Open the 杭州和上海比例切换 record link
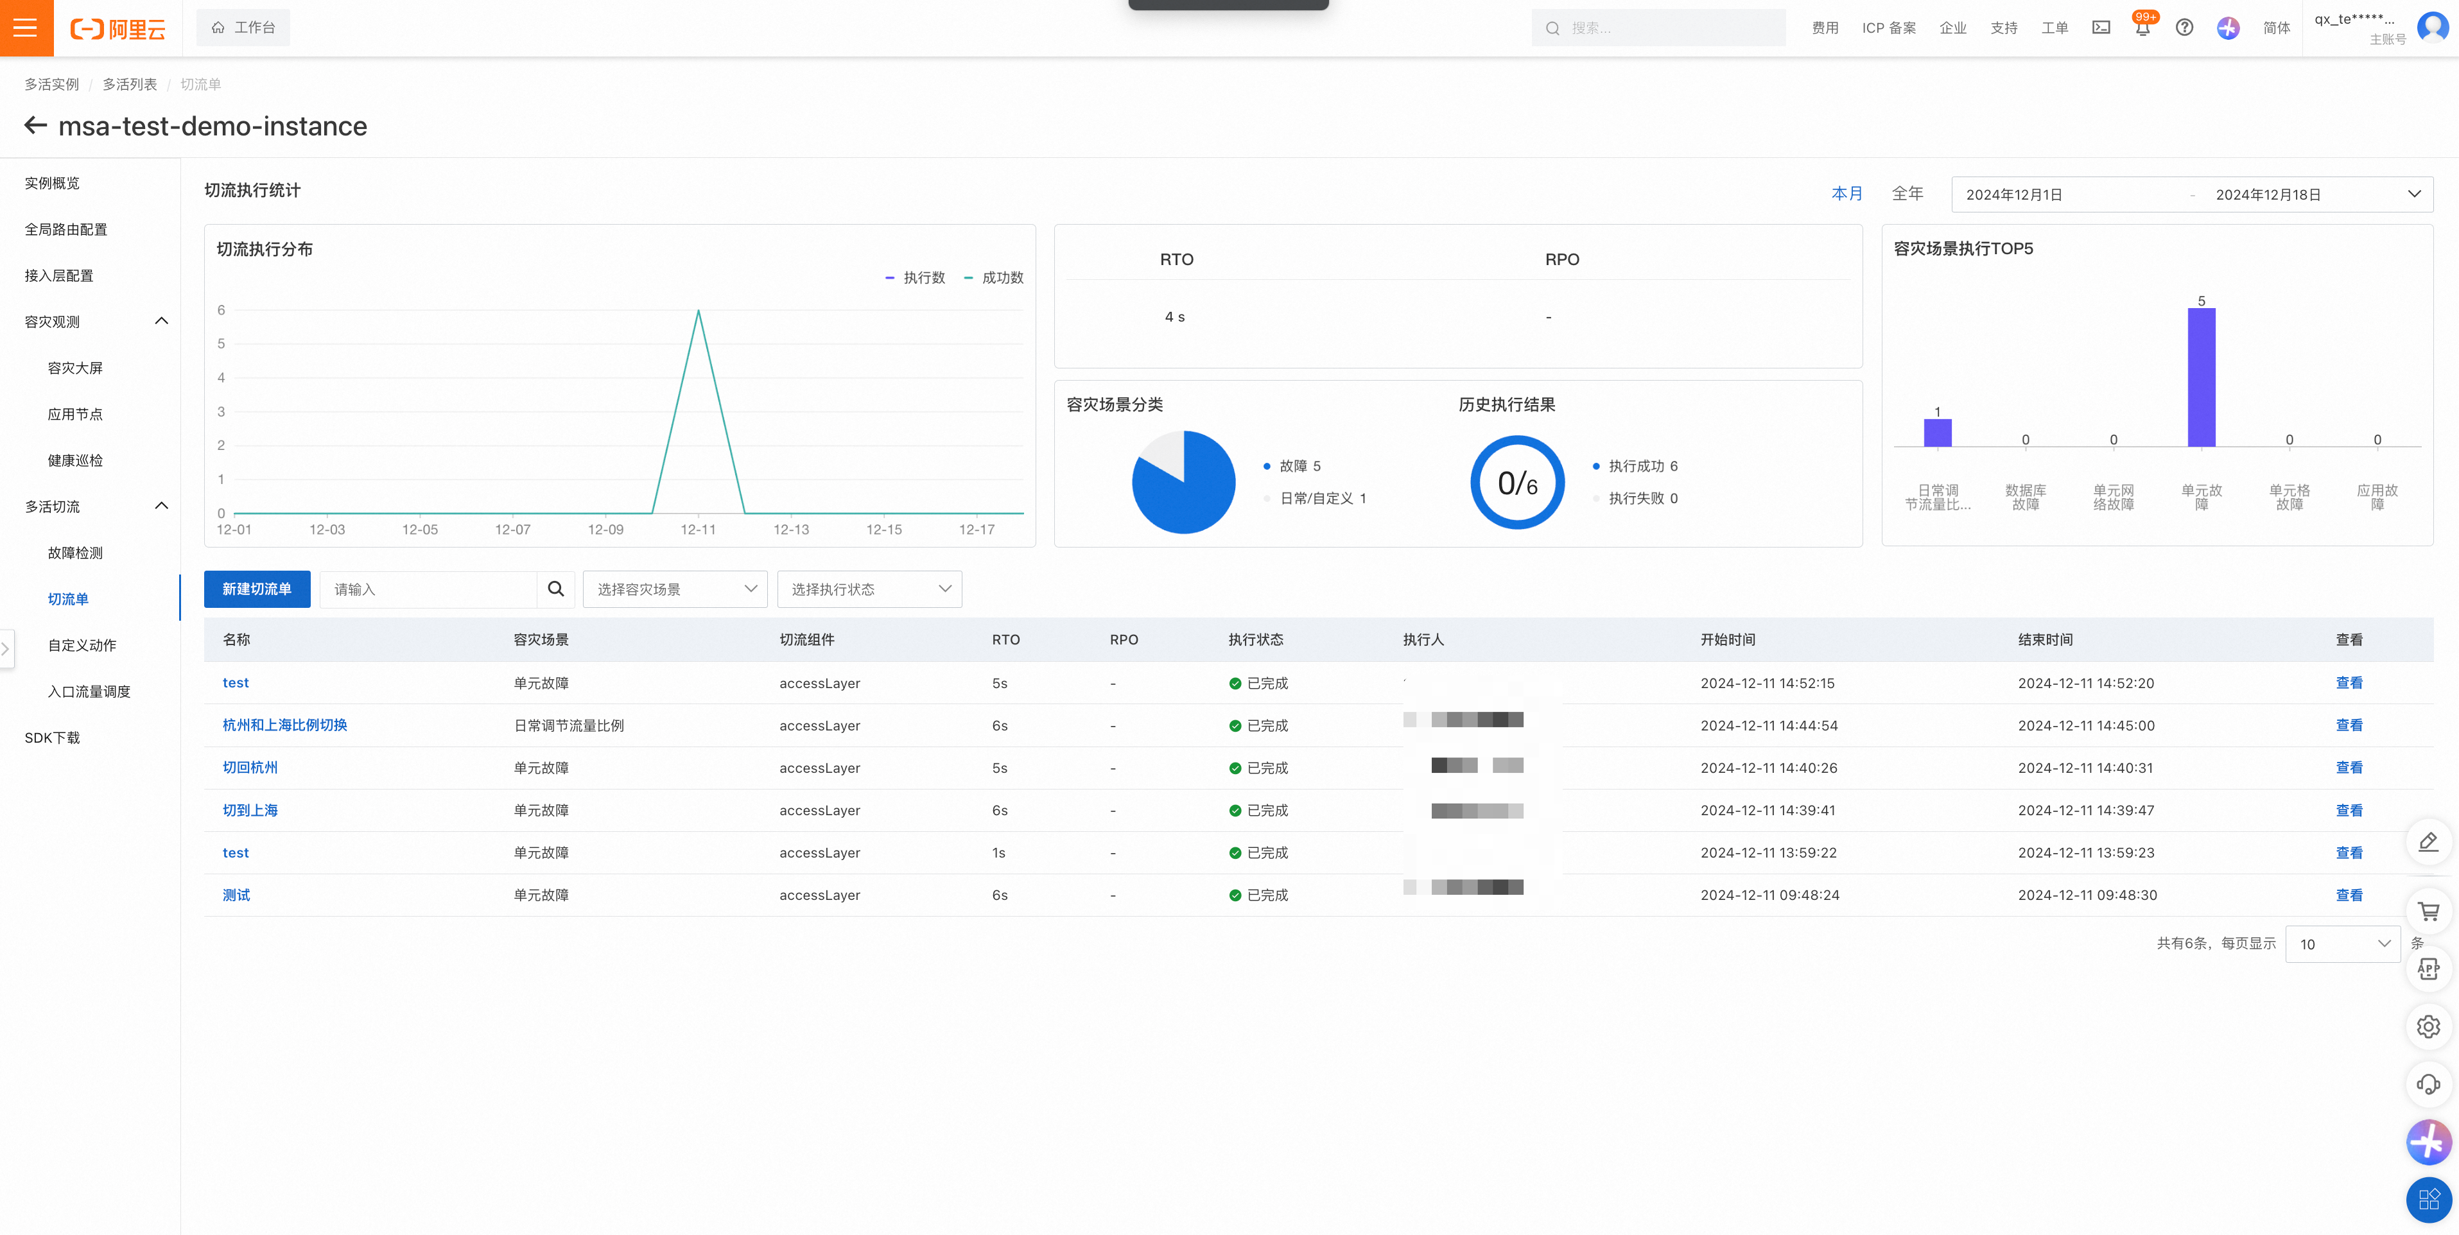Image resolution: width=2459 pixels, height=1235 pixels. tap(284, 725)
